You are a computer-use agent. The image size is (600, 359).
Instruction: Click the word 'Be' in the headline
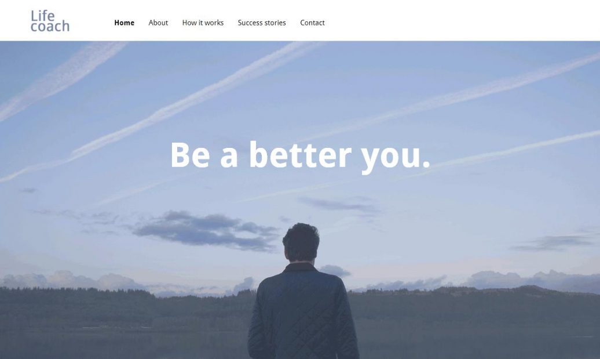[190, 154]
